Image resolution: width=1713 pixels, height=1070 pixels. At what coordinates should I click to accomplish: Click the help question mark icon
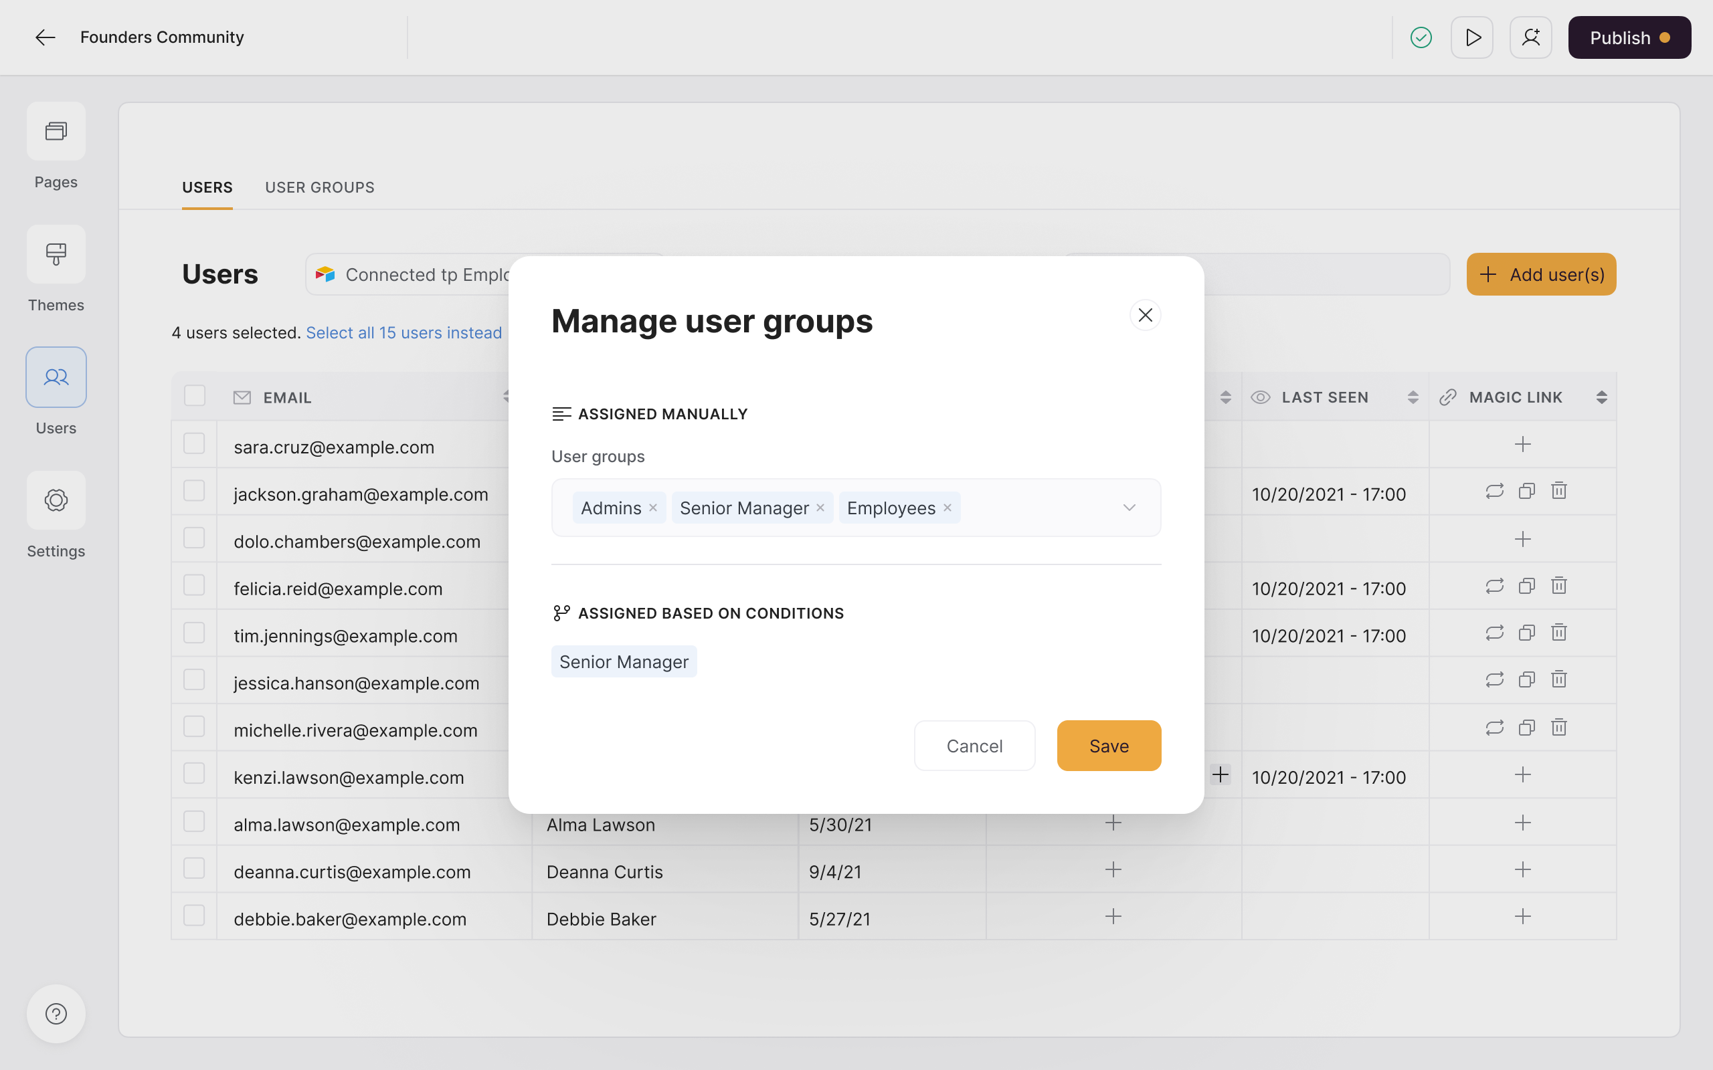point(56,1013)
